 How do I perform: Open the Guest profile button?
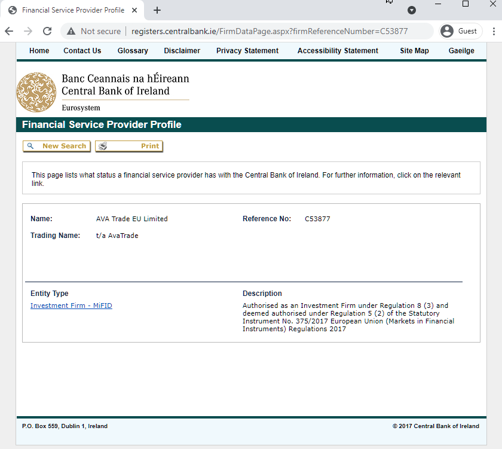(x=460, y=31)
